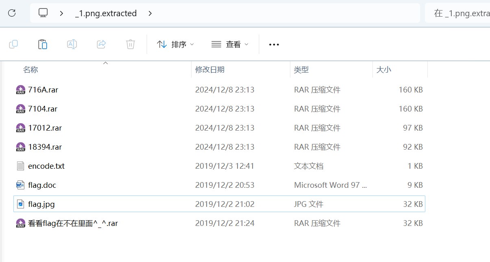The width and height of the screenshot is (490, 262).
Task: Select the flag.doc Word file icon
Action: 20,185
